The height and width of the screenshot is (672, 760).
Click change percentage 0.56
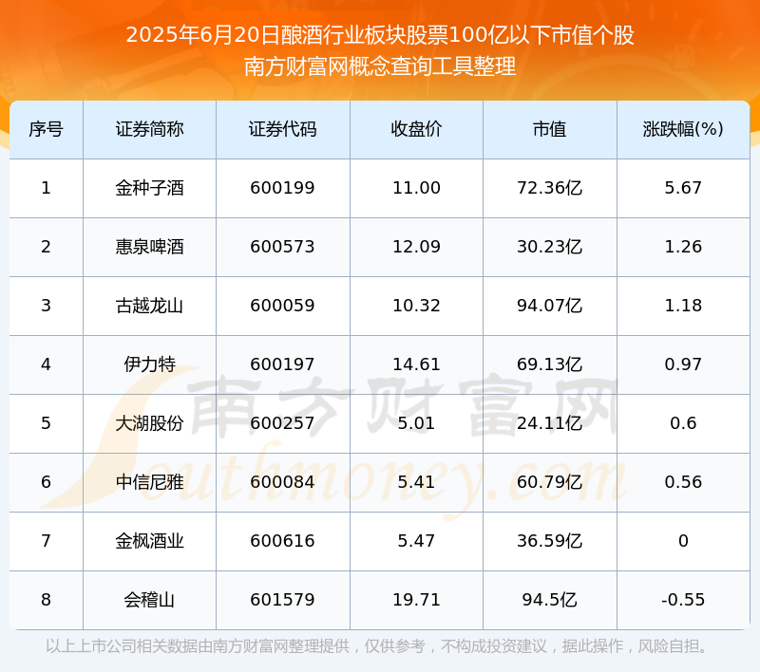(683, 482)
